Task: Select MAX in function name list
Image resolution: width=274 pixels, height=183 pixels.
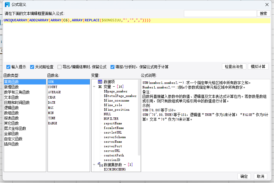Action: [69, 108]
